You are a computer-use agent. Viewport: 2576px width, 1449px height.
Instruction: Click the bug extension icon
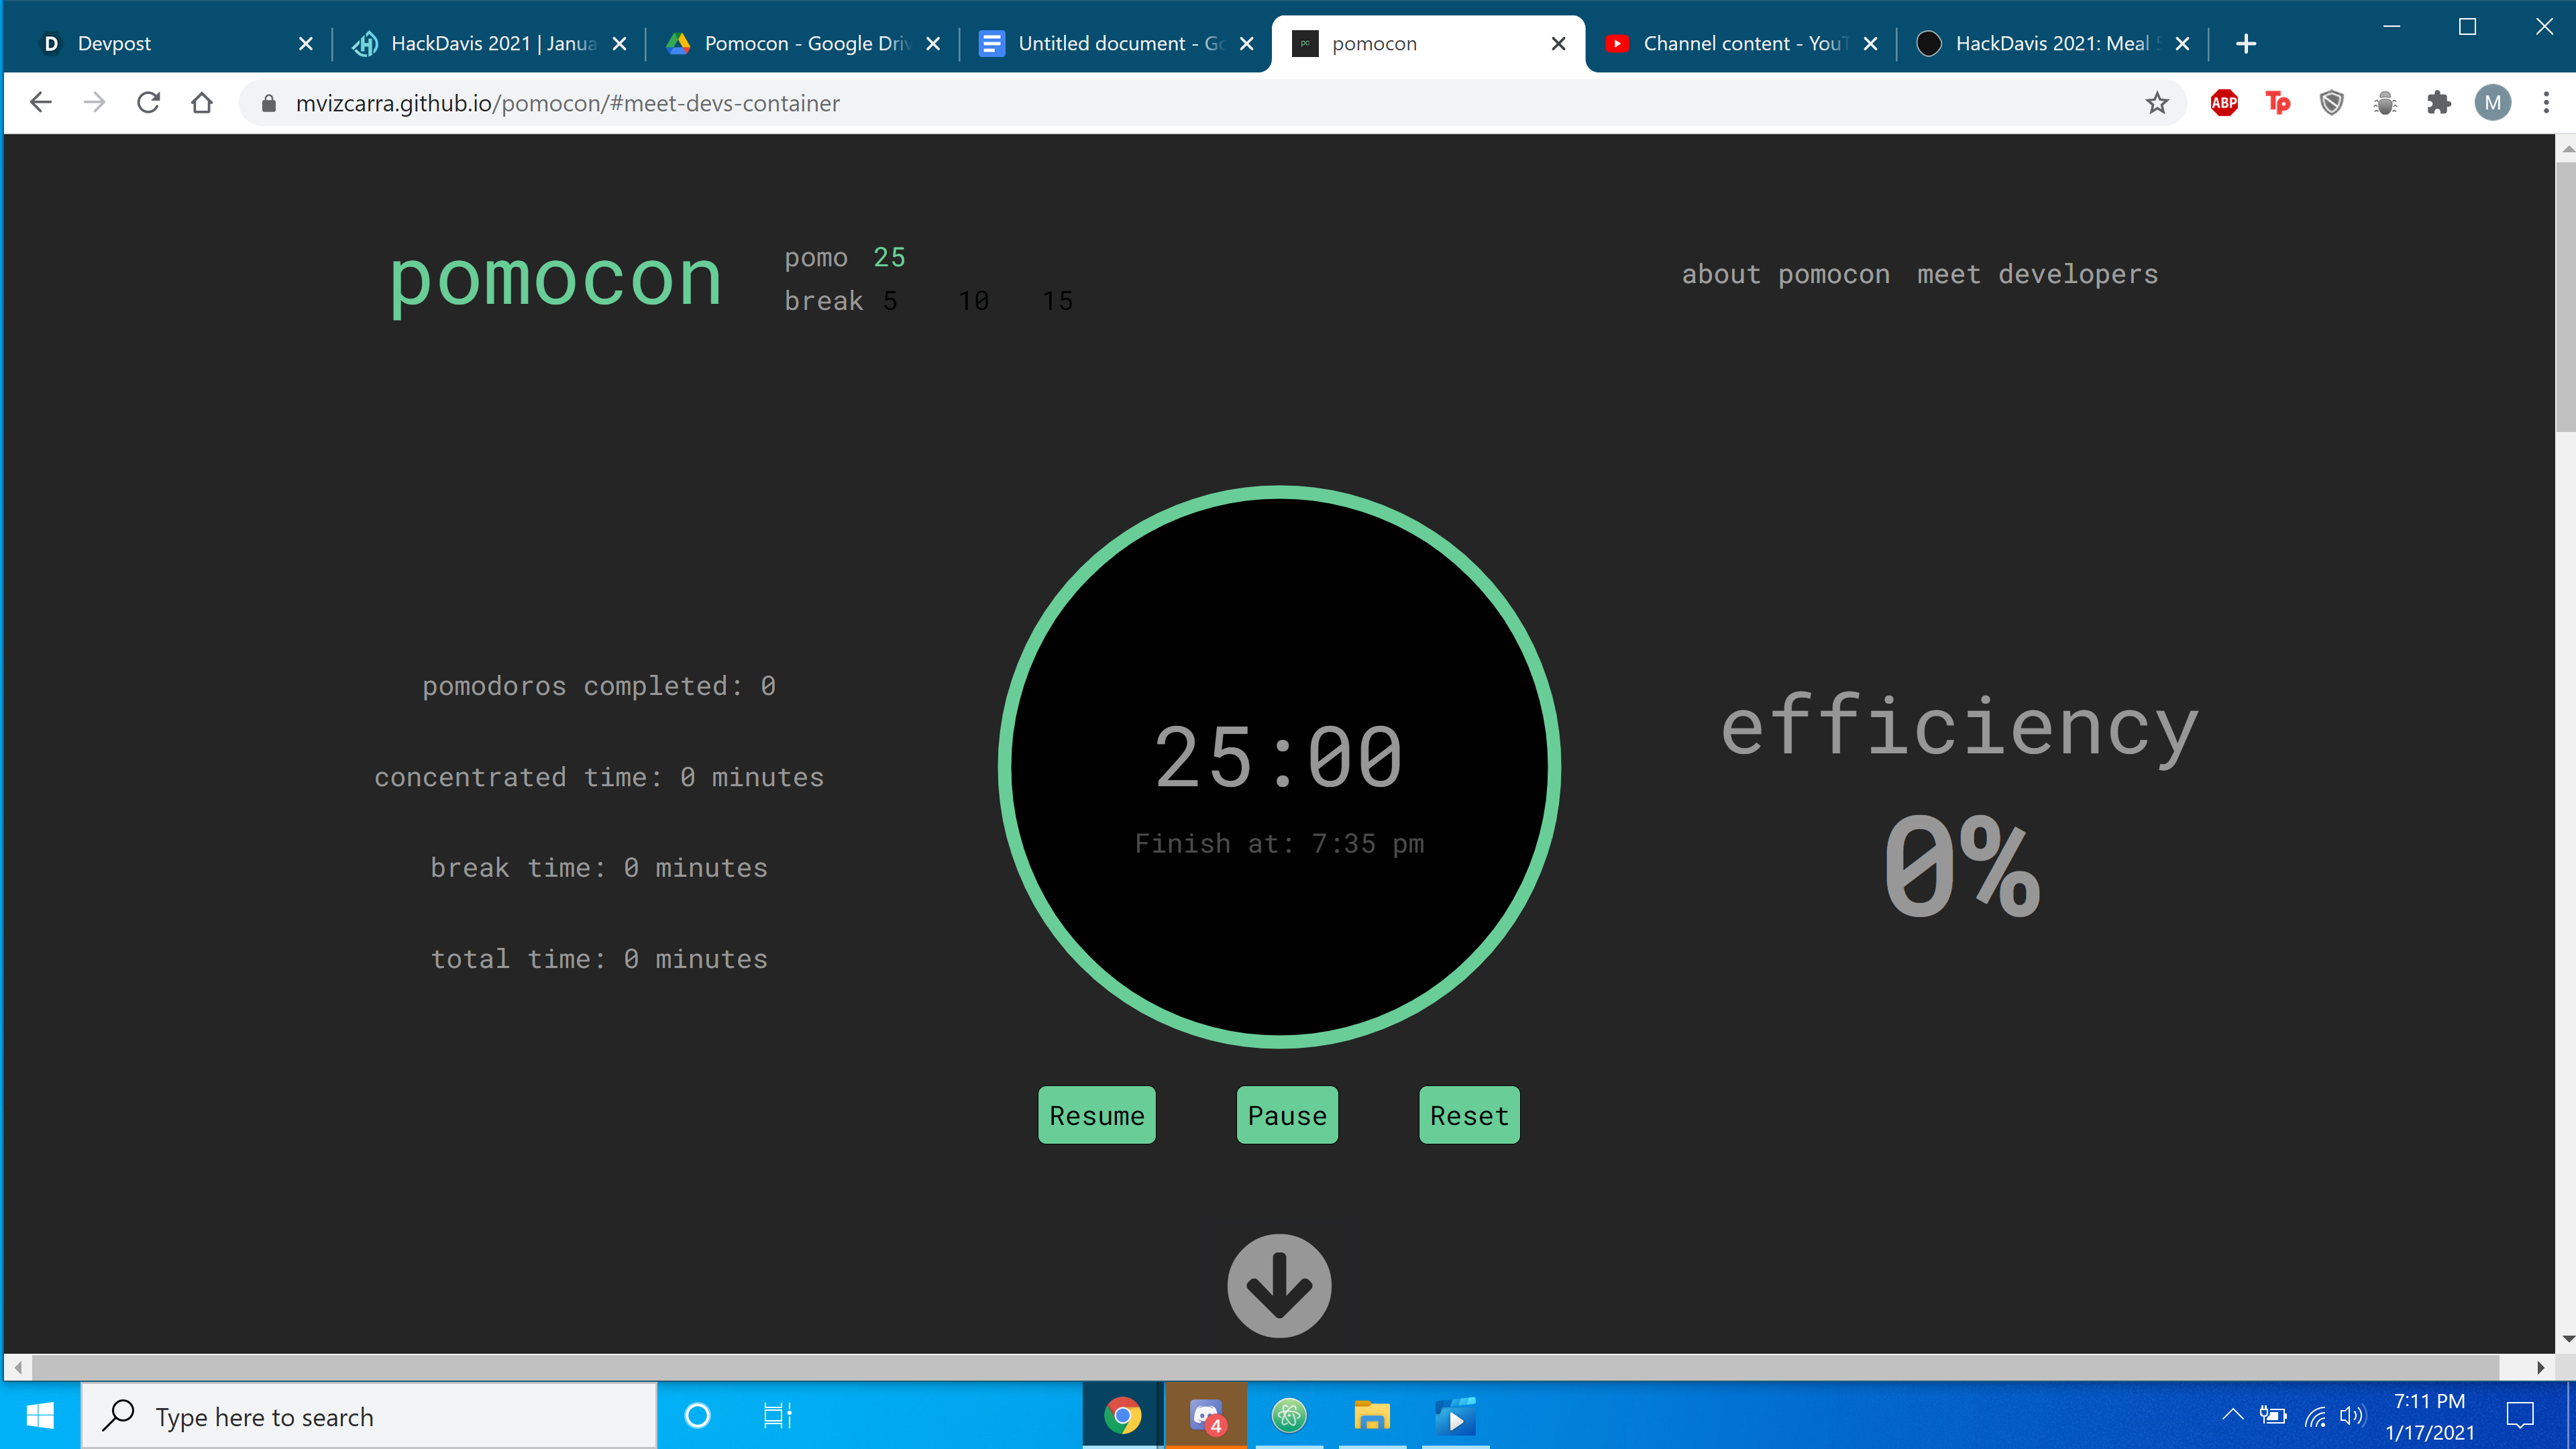(2385, 103)
